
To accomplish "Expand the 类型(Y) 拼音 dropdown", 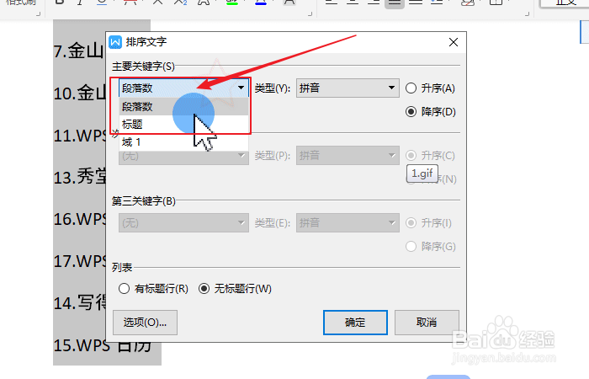I will (x=348, y=88).
